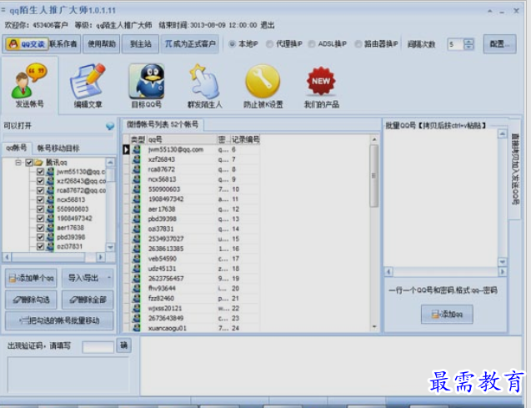The height and width of the screenshot is (408, 531).
Task: Click the account tree scroll-down arrow
Action: [110, 247]
